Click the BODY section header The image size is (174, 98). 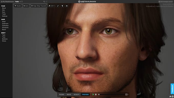click(x=3, y=33)
